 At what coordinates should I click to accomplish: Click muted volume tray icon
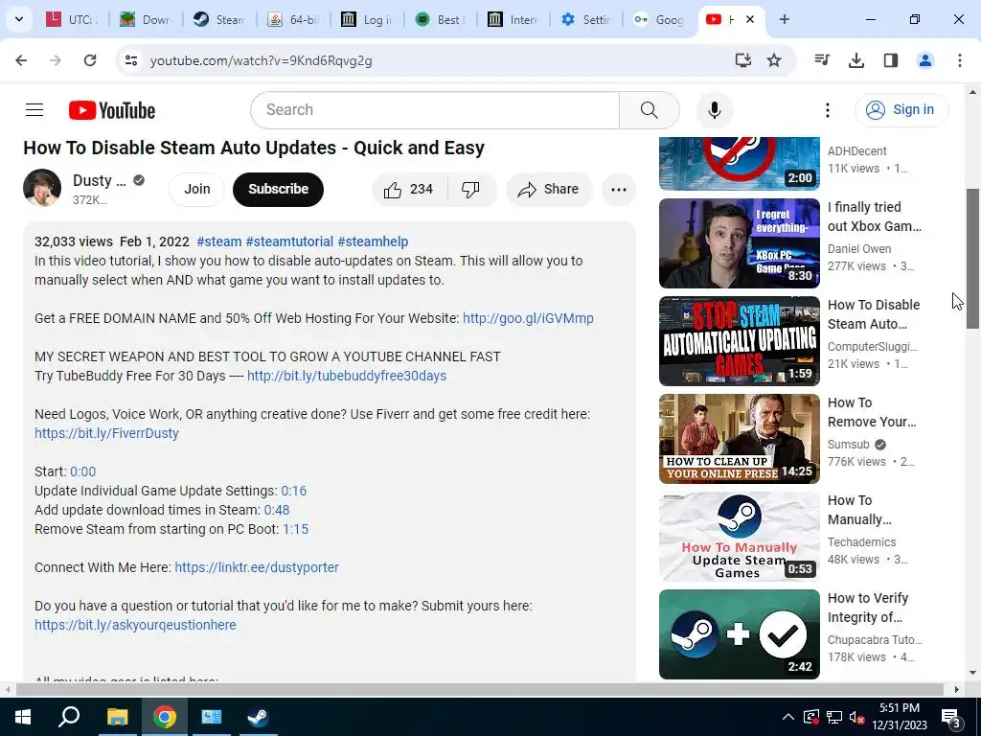[x=857, y=717]
